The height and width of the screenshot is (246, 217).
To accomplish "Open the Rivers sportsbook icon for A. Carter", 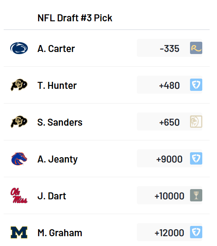I will (x=196, y=48).
